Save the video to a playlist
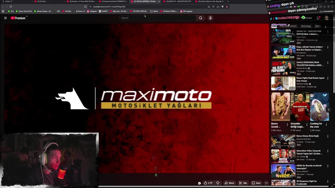335x188 pixels. pyautogui.click(x=256, y=183)
